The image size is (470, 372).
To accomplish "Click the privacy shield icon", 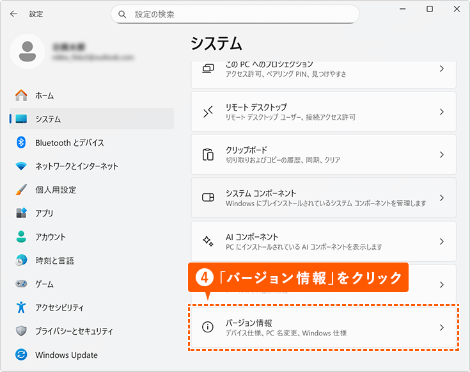I will (x=22, y=331).
